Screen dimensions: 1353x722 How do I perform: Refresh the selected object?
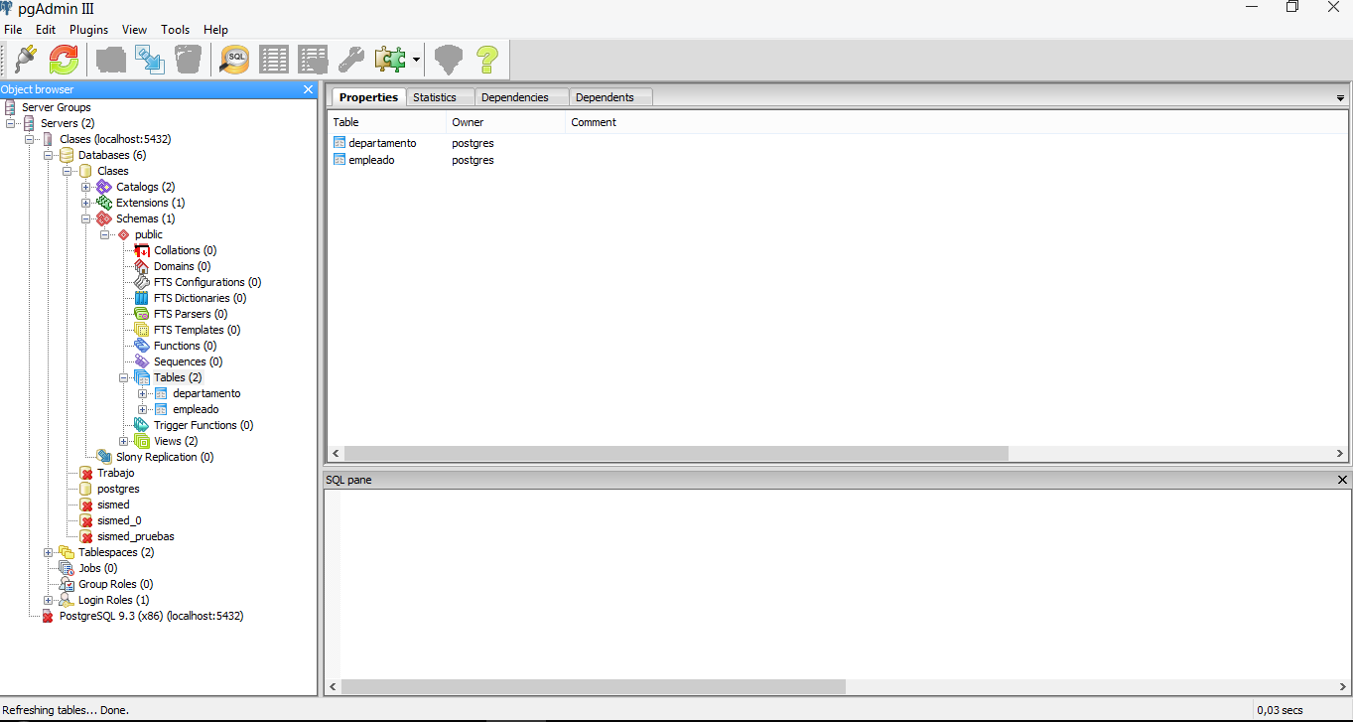64,60
